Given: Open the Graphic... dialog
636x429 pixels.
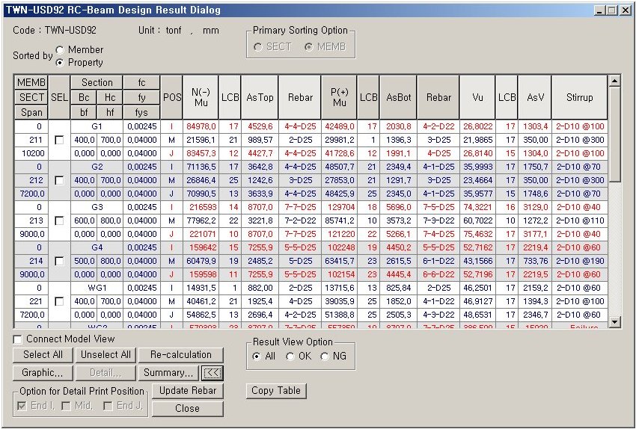Looking at the screenshot, I should [43, 372].
